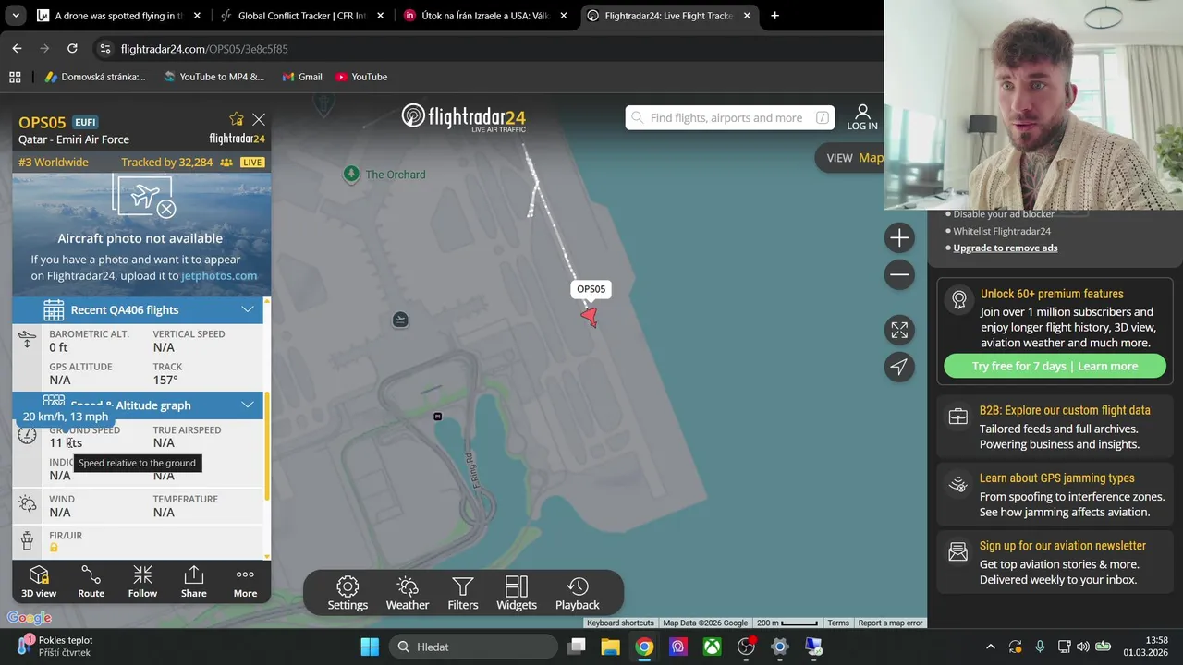Open the More options menu

pos(245,582)
